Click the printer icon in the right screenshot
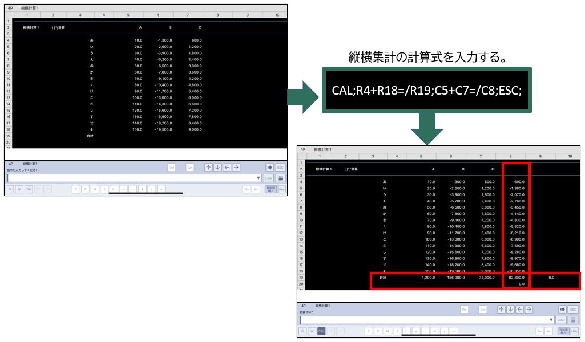The width and height of the screenshot is (585, 342). coord(574,320)
